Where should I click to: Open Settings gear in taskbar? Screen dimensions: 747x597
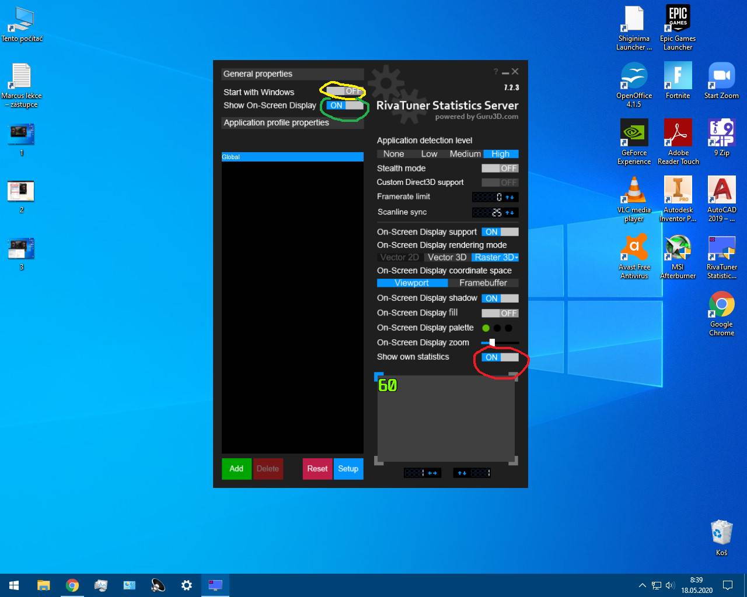tap(187, 585)
